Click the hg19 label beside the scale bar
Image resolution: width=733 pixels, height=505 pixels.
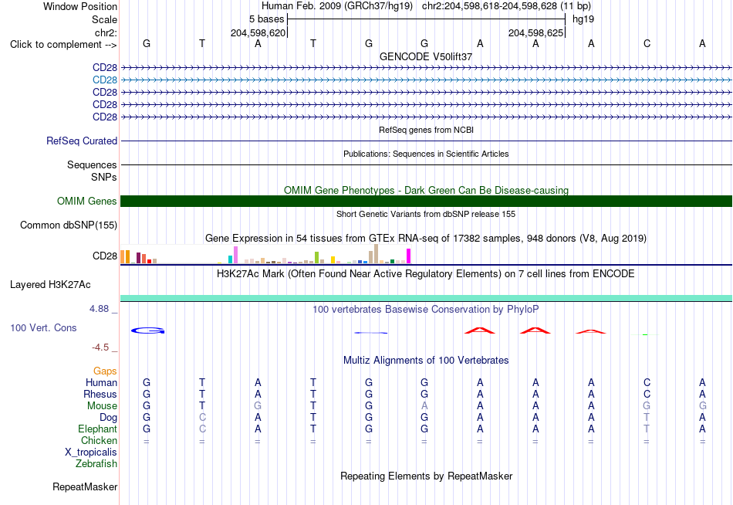pos(583,19)
